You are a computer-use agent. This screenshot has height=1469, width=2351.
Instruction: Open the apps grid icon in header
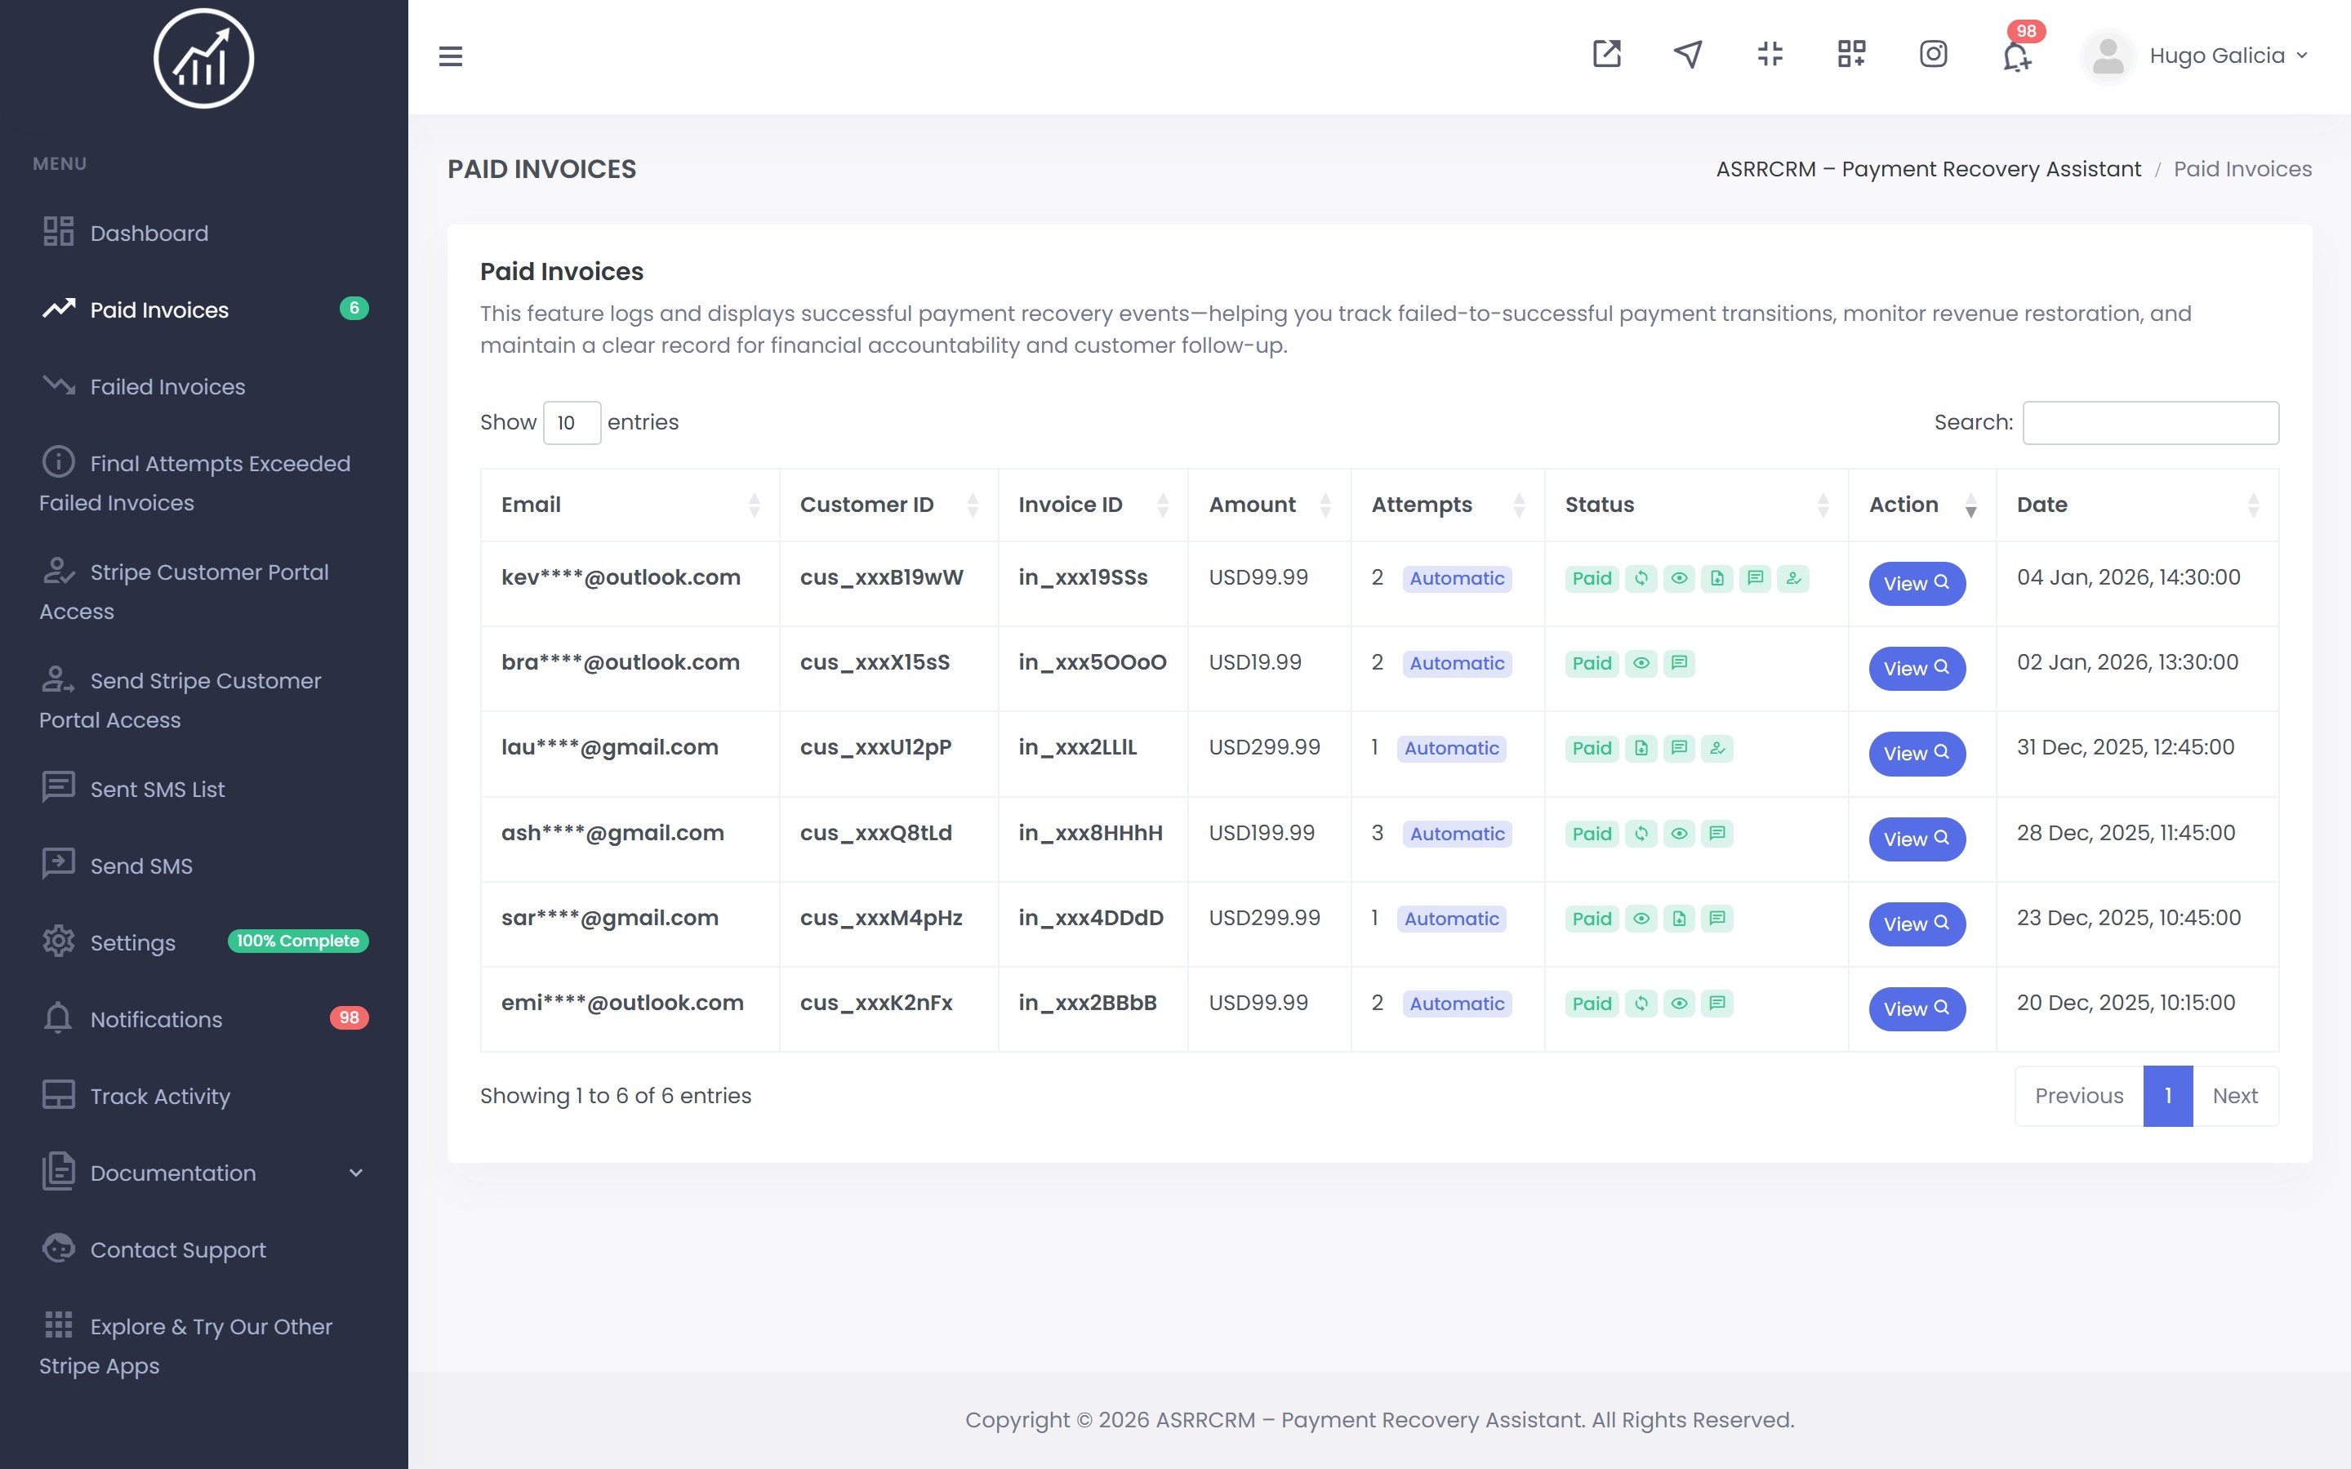point(1852,55)
